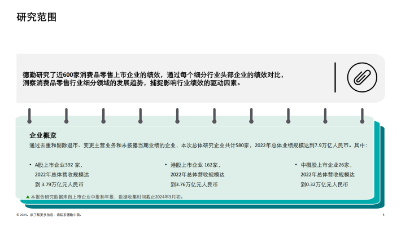
Task: Click the © 2024 copyright footer
Action: coord(49,215)
